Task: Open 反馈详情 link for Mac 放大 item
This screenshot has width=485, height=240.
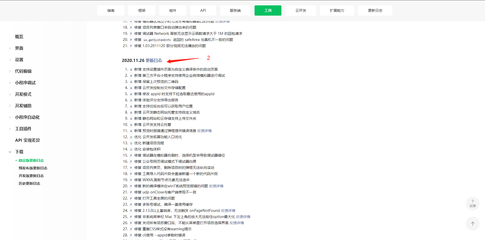Action: pos(243,217)
